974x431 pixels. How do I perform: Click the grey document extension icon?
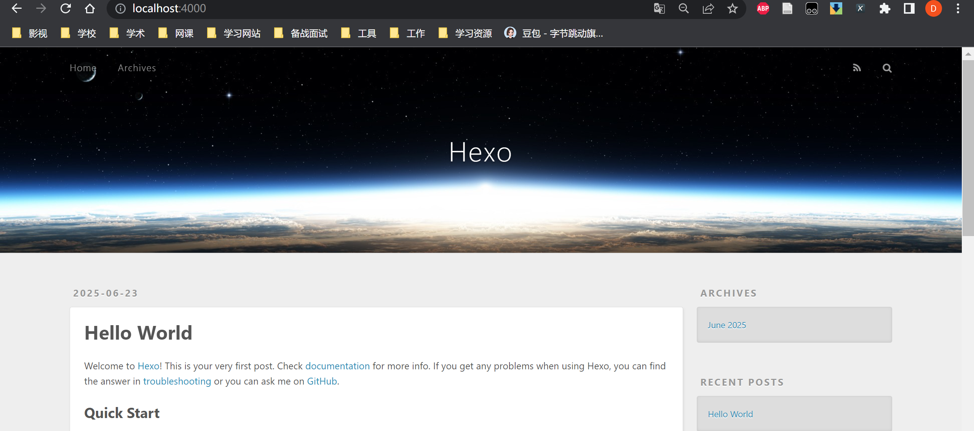(x=787, y=8)
